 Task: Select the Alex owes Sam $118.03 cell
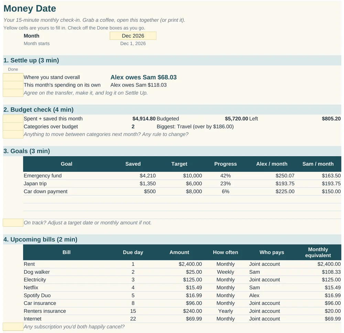pos(138,85)
